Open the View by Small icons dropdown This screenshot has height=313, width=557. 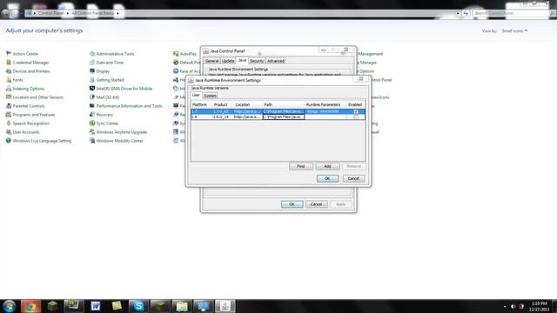514,31
